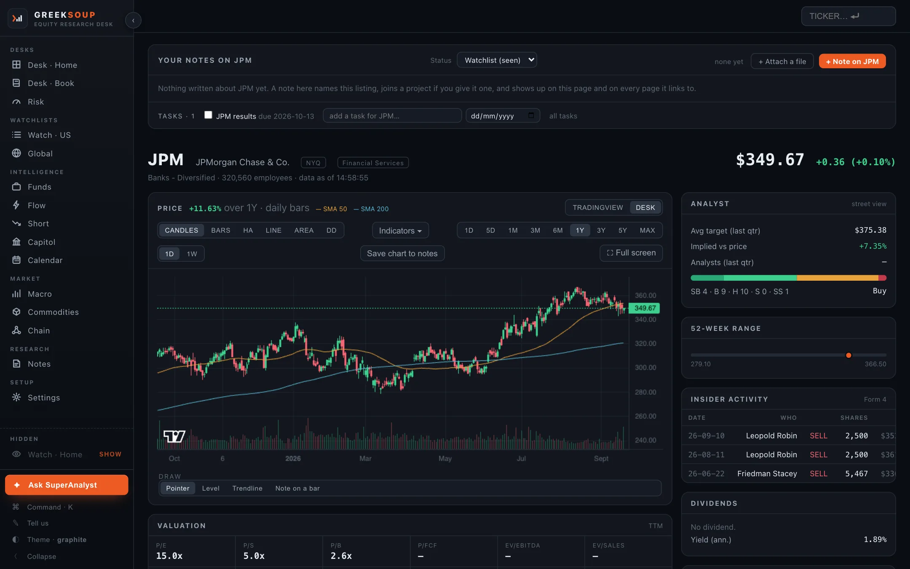Viewport: 910px width, 569px height.
Task: Select the 1Y time range
Action: [580, 230]
